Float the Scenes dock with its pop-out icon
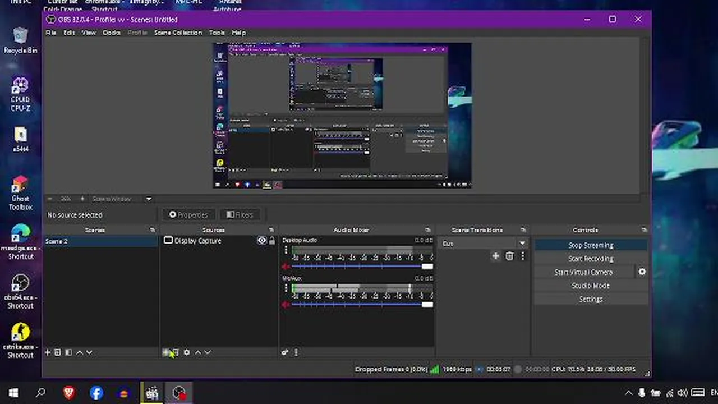 pos(153,230)
